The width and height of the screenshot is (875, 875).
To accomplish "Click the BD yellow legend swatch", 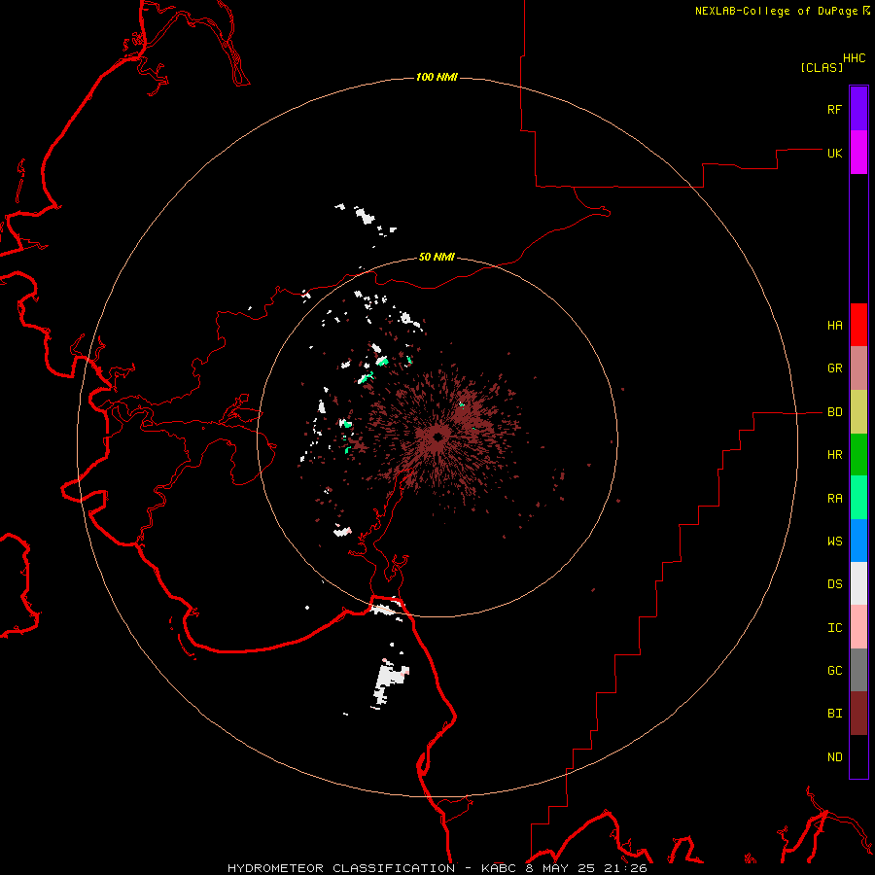I will 858,412.
